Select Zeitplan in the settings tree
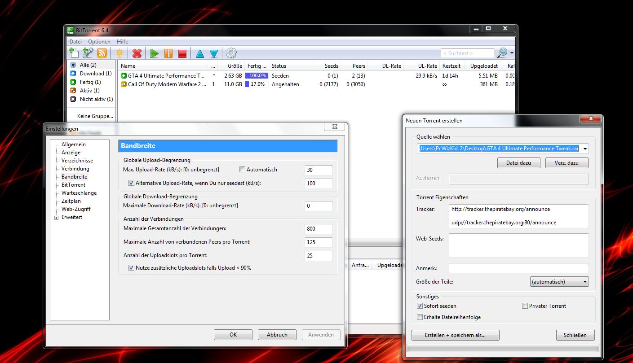The width and height of the screenshot is (633, 363). (71, 201)
